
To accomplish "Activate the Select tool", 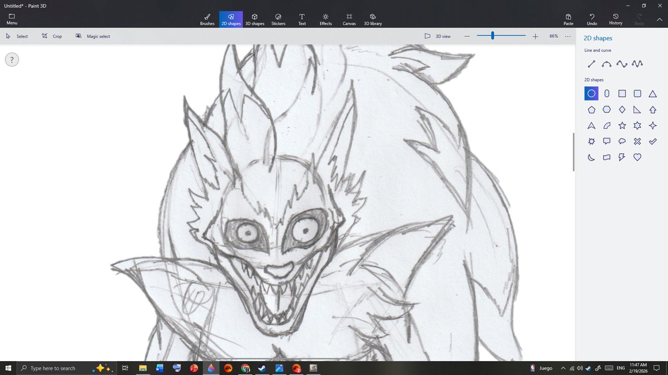I will tap(17, 36).
